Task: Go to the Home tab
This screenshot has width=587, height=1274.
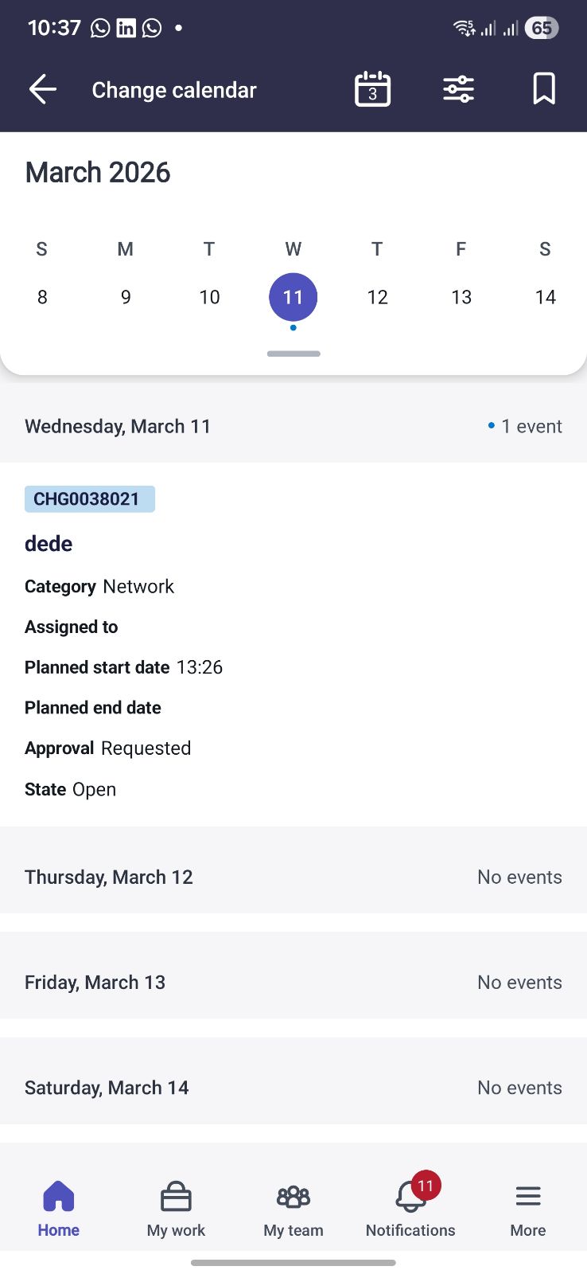Action: (59, 1208)
